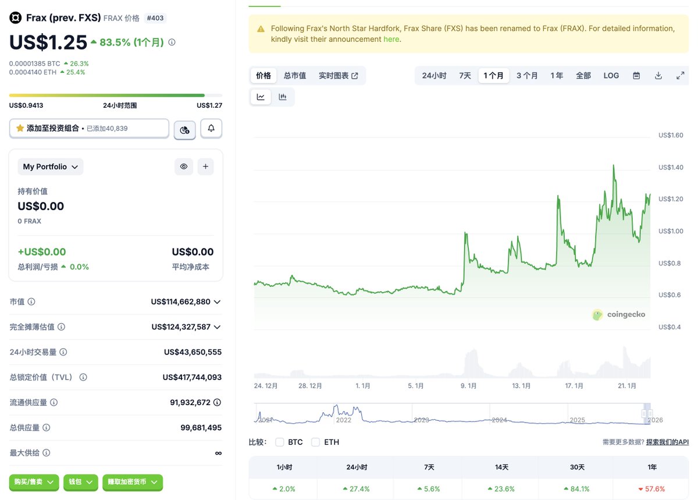Click the info icon beside 24小时交易量
Screen dimensions: 698x500
(x=63, y=352)
